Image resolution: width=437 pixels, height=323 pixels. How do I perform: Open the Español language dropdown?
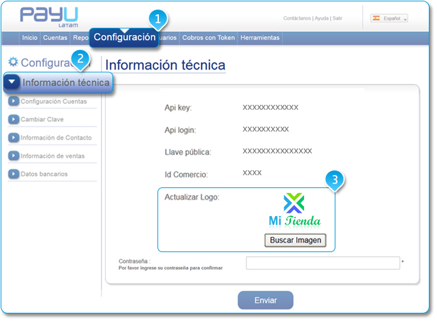(x=389, y=18)
